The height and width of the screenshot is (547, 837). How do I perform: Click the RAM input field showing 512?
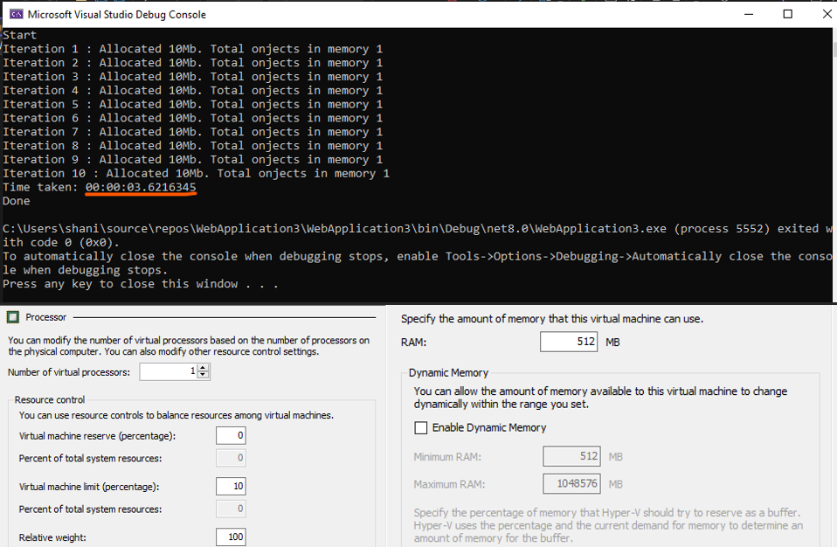click(569, 342)
